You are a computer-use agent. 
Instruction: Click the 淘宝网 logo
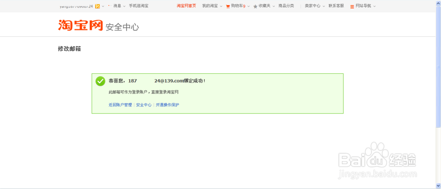pyautogui.click(x=80, y=25)
